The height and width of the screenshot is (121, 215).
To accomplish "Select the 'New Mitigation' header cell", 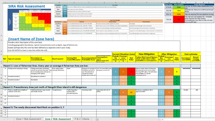I will coord(147,54).
